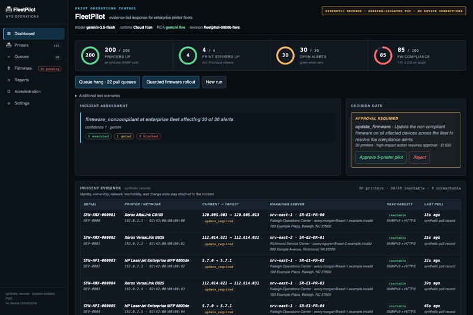
Task: Click the runtime Cloud Run label
Action: (x=136, y=27)
